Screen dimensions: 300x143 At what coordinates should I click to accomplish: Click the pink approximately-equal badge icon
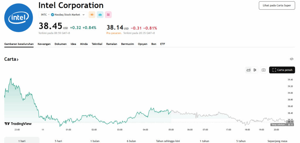(108, 15)
